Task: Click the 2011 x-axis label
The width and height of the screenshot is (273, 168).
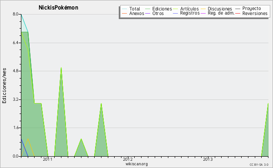Action: click(47, 159)
